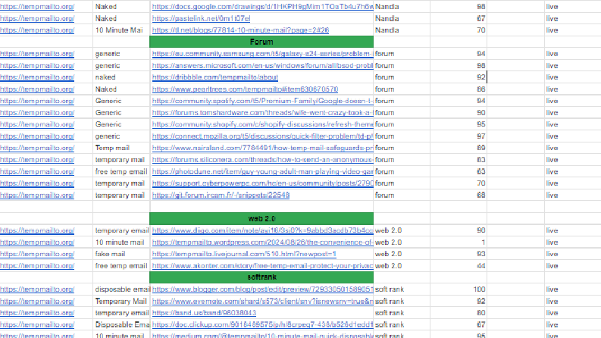
Task: Open the doc.clickup.com link
Action: (x=262, y=324)
